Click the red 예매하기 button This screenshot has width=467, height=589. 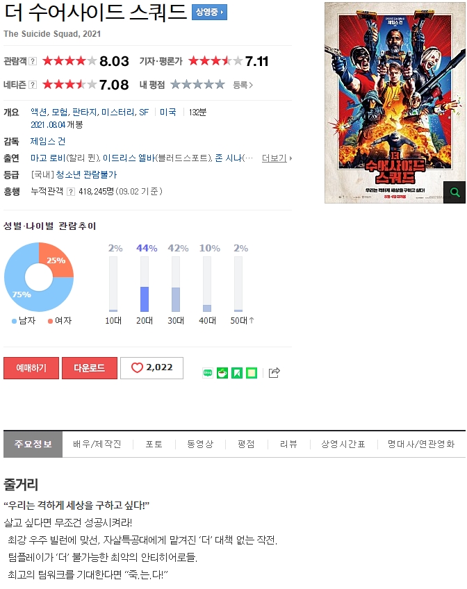[x=31, y=367]
